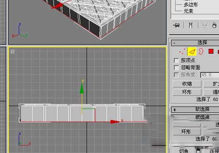219x153 pixels.
Task: Click the 切角 button
Action: point(184,151)
